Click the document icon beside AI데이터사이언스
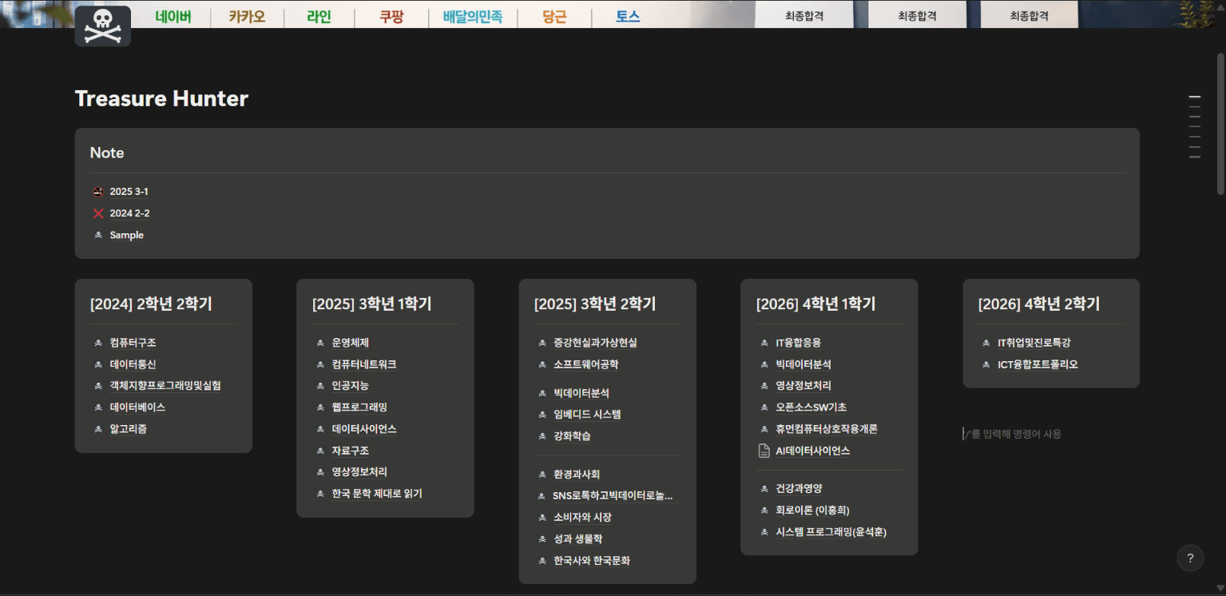The width and height of the screenshot is (1226, 596). [x=764, y=451]
